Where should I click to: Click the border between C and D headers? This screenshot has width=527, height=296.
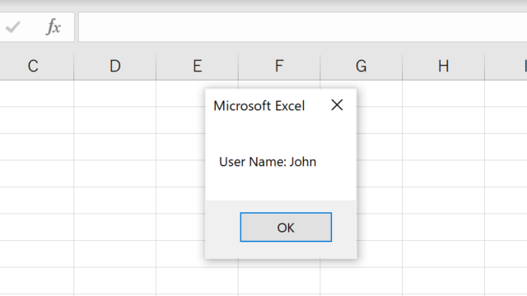[x=74, y=66]
